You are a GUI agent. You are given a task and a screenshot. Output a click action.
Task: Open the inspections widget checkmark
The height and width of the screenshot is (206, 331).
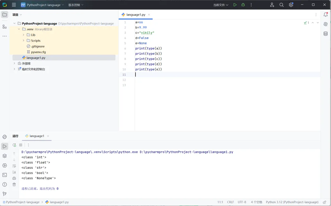[x=306, y=23]
